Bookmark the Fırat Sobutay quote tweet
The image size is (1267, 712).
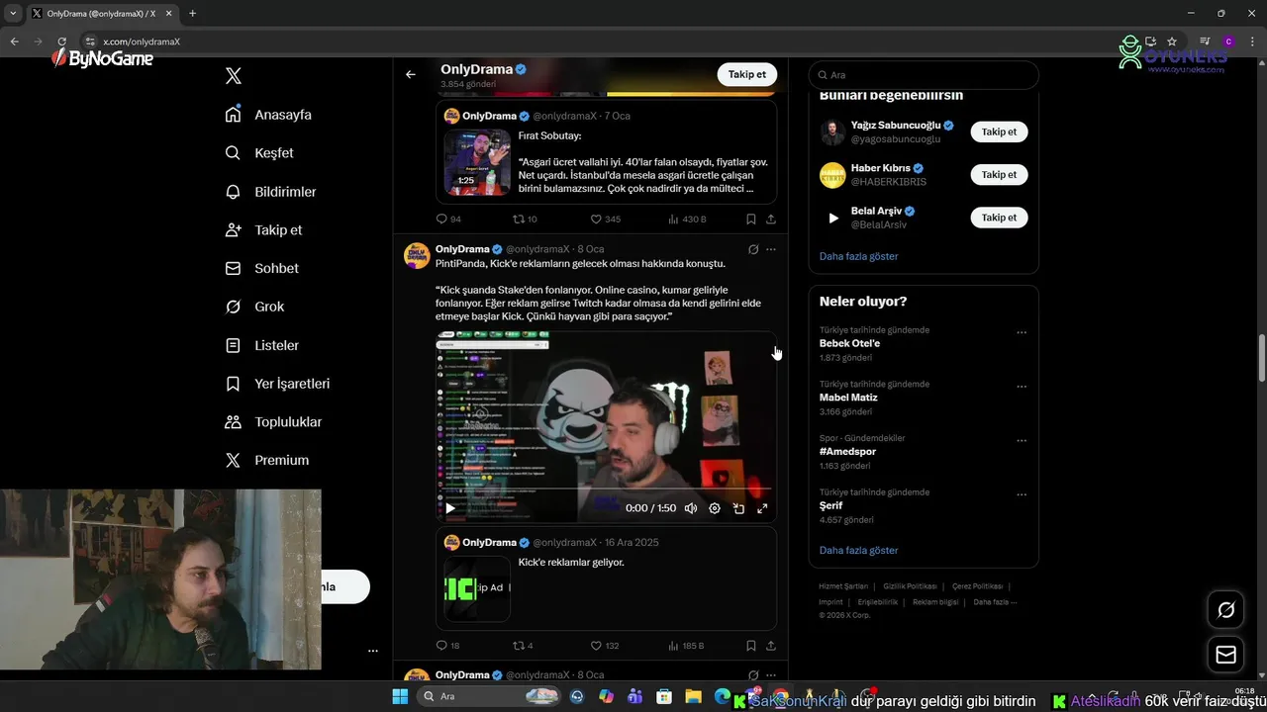pos(750,219)
